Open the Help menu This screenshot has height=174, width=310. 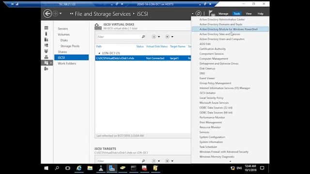tap(261, 14)
